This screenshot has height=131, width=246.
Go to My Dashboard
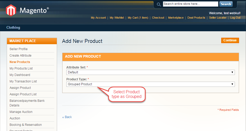point(20,75)
